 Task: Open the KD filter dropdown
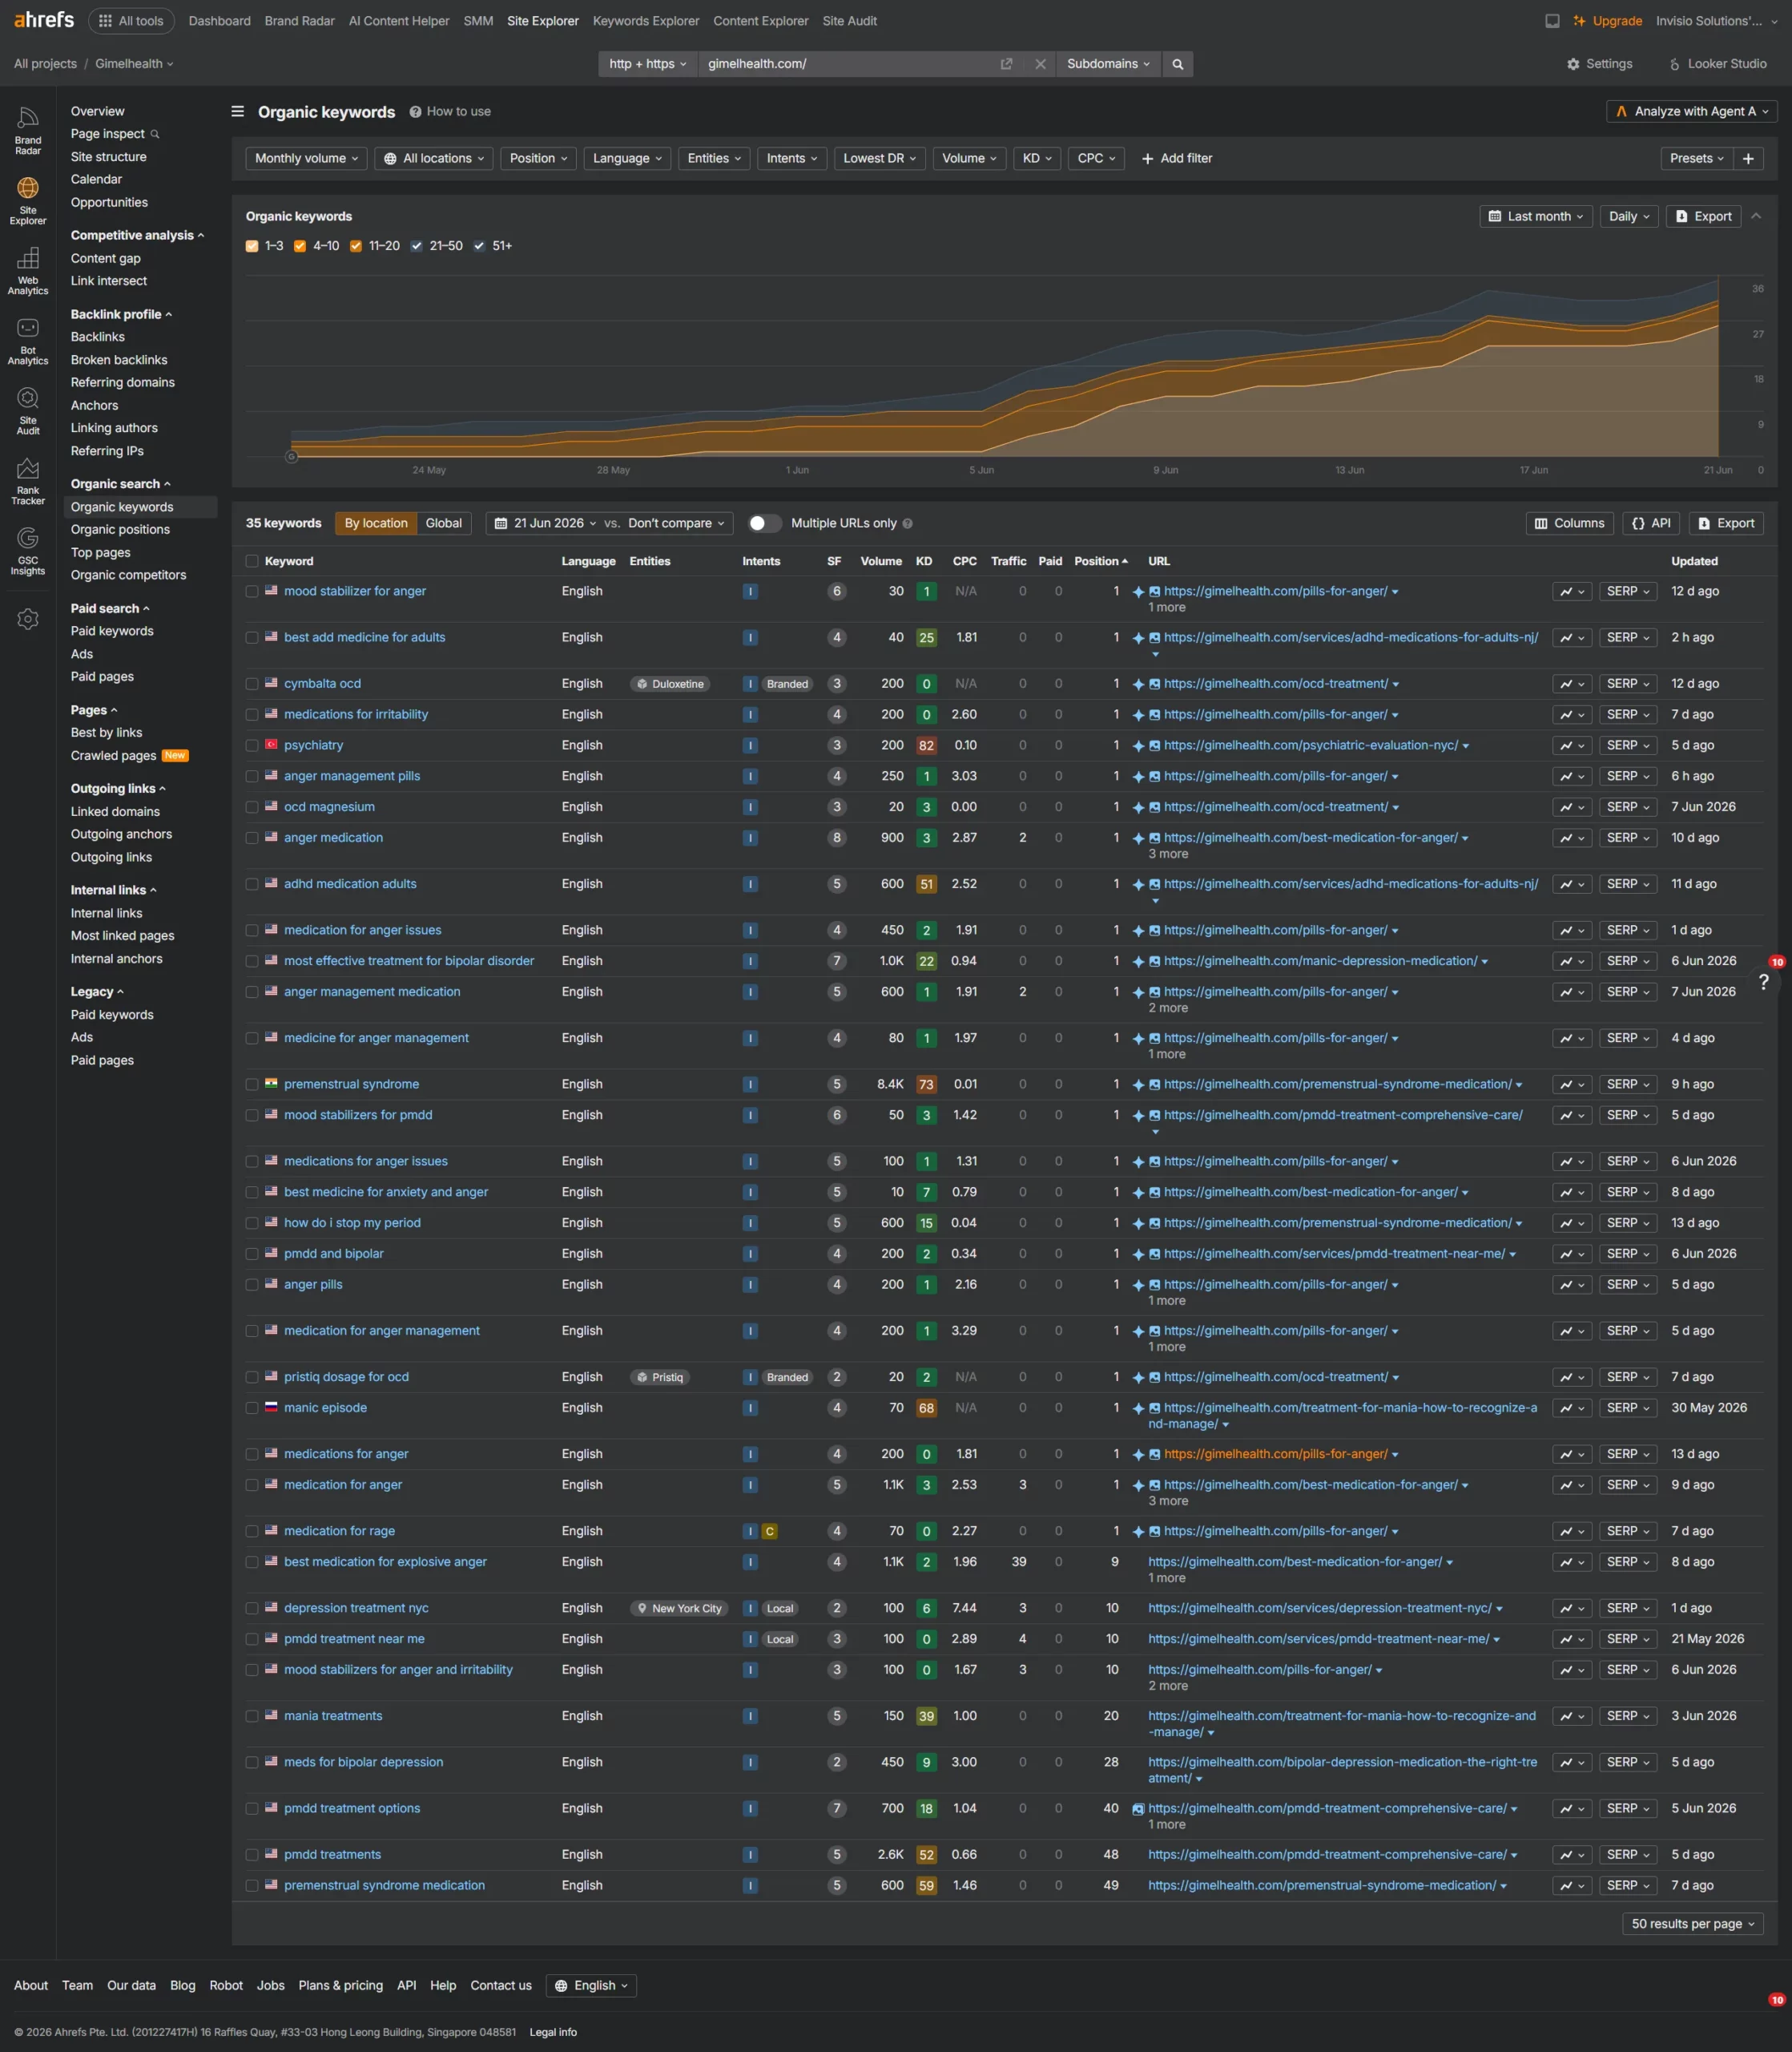click(1037, 158)
